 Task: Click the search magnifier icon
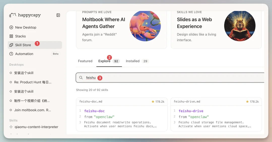[81, 78]
